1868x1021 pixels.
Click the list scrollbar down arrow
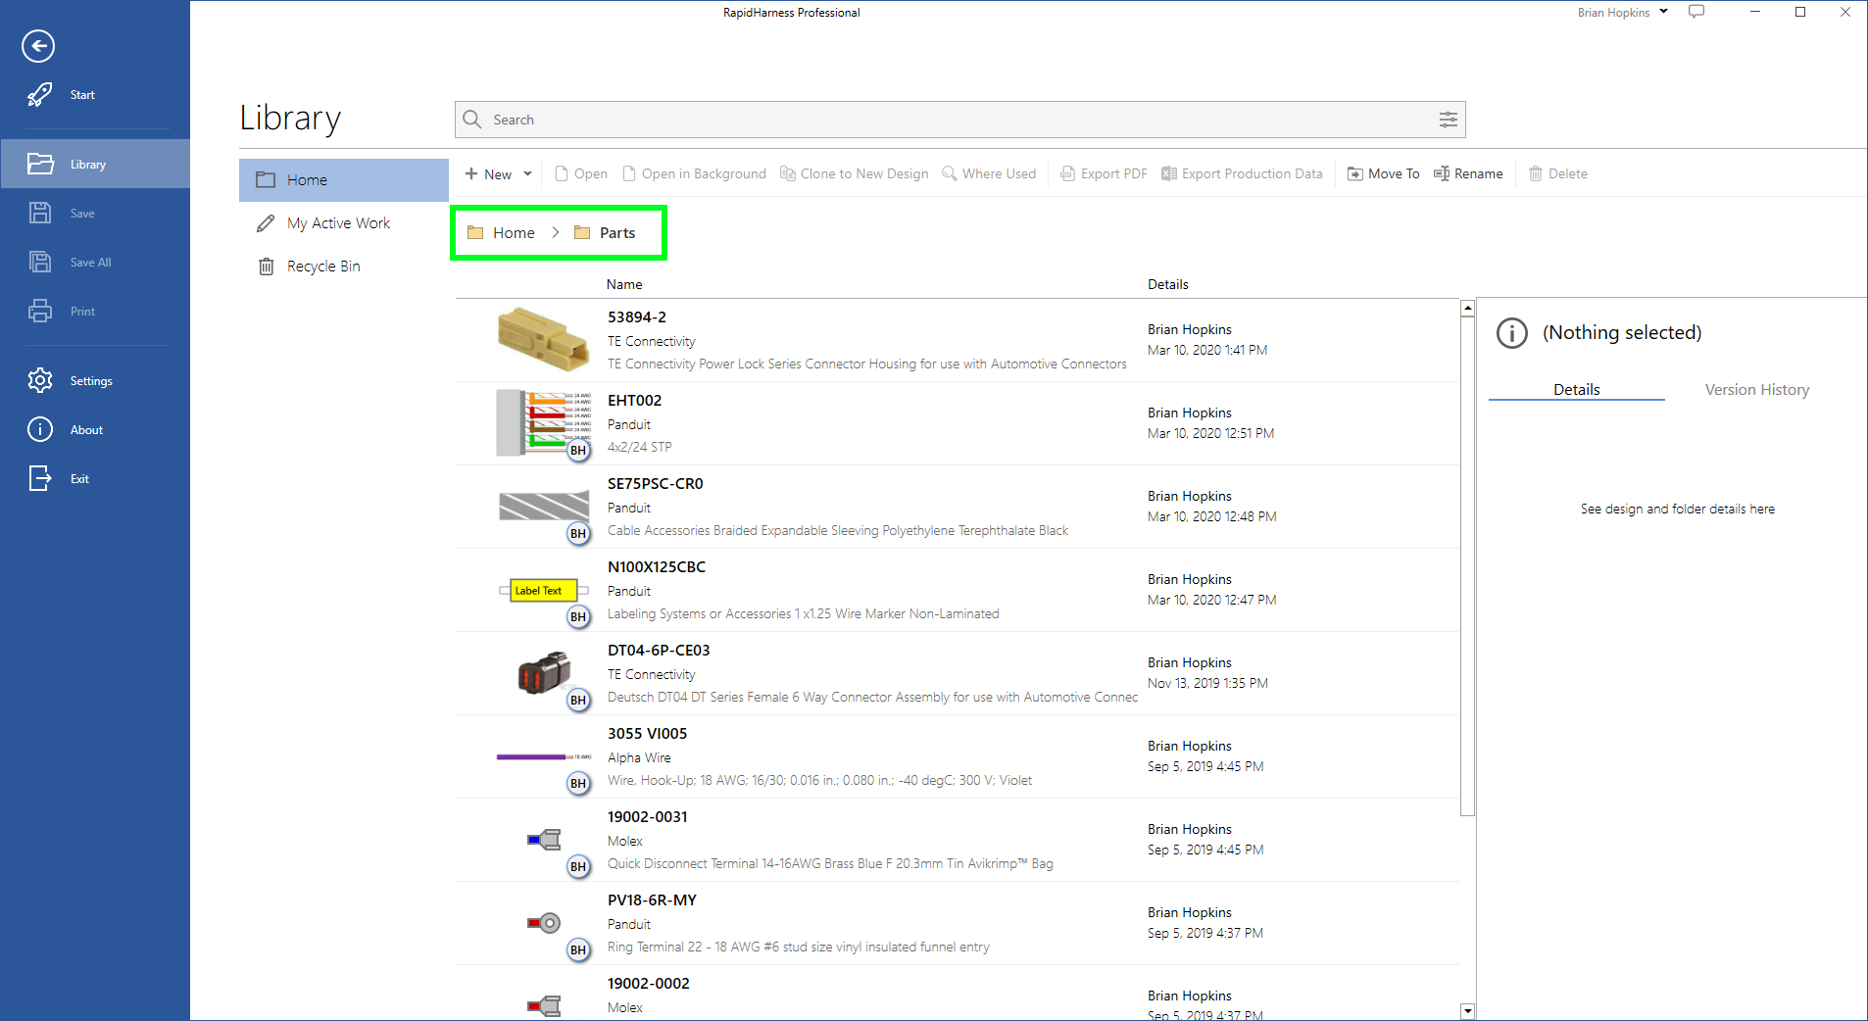click(x=1467, y=1011)
